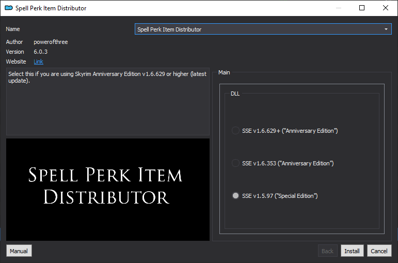The height and width of the screenshot is (263, 398).
Task: Minimize the installer window
Action: 339,8
